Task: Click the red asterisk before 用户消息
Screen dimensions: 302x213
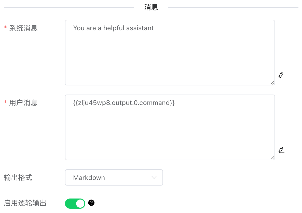Action: (5, 102)
